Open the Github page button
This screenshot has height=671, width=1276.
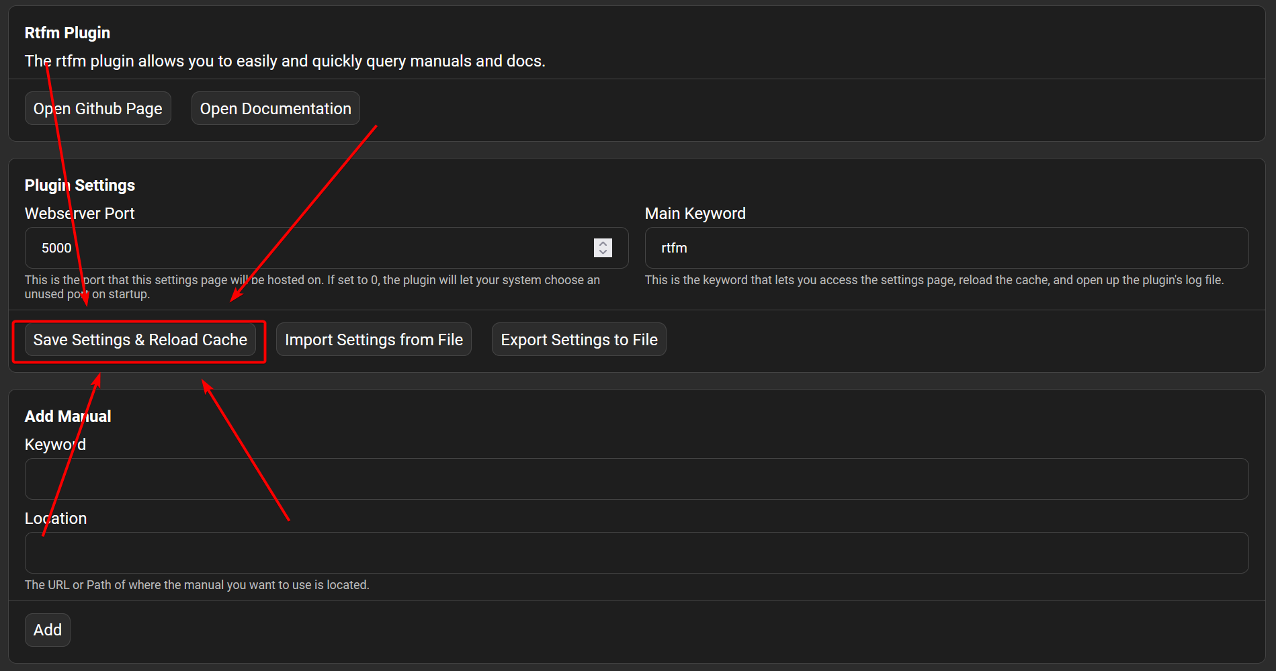(x=98, y=108)
